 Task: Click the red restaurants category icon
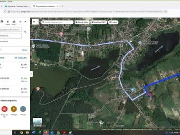click(x=4, y=109)
